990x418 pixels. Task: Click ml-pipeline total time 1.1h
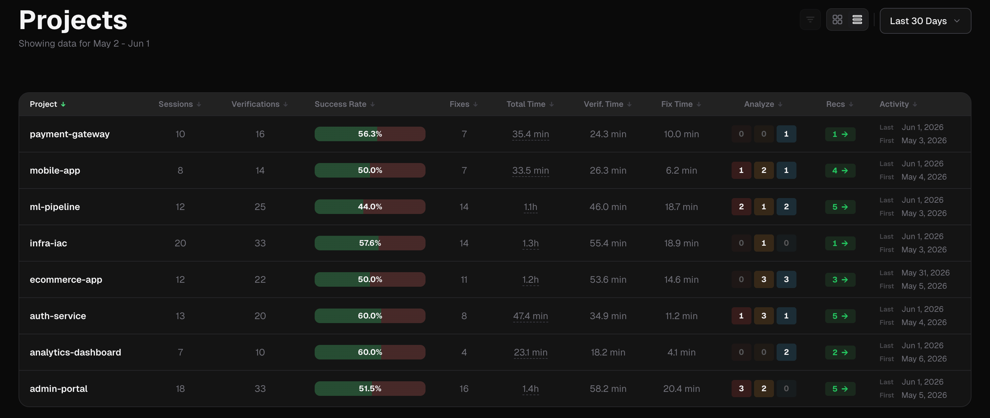coord(530,207)
